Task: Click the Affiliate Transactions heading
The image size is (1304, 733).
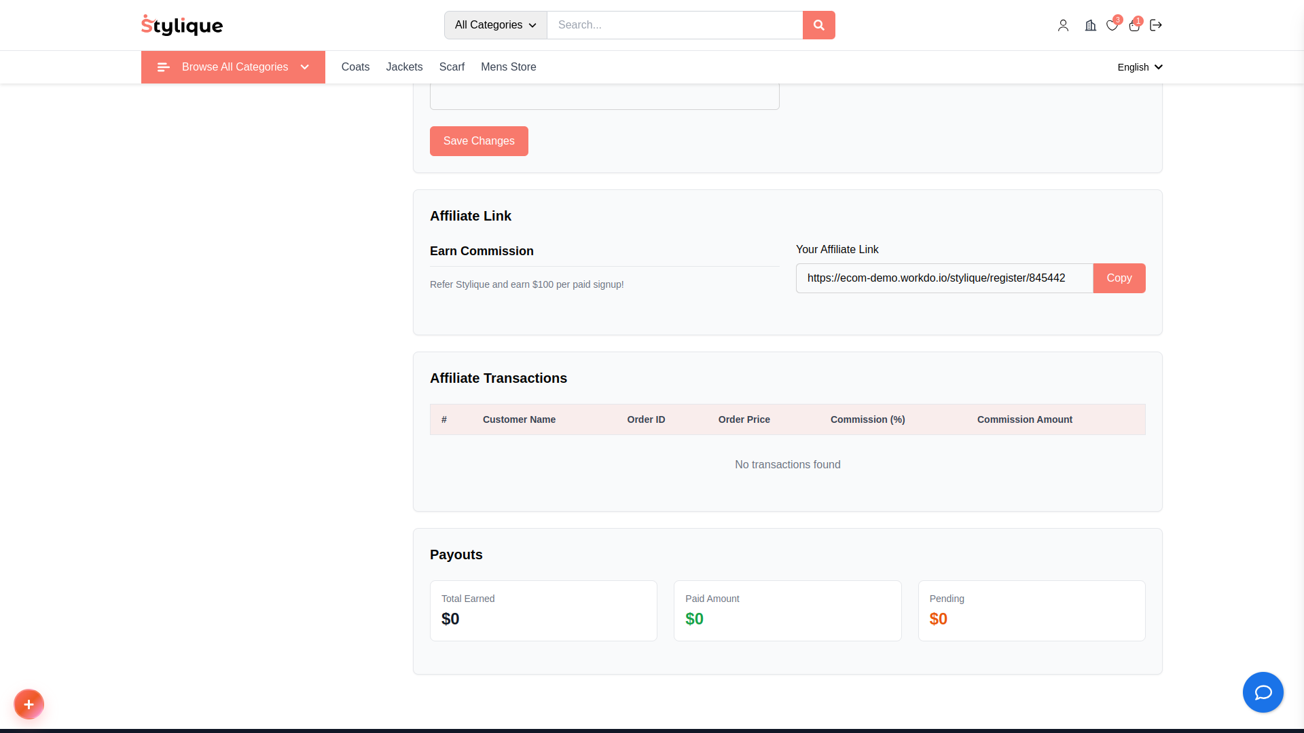Action: (498, 378)
